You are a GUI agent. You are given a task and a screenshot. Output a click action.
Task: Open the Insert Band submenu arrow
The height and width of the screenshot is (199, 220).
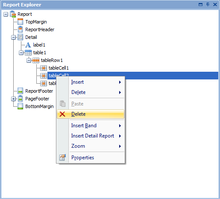(120, 126)
